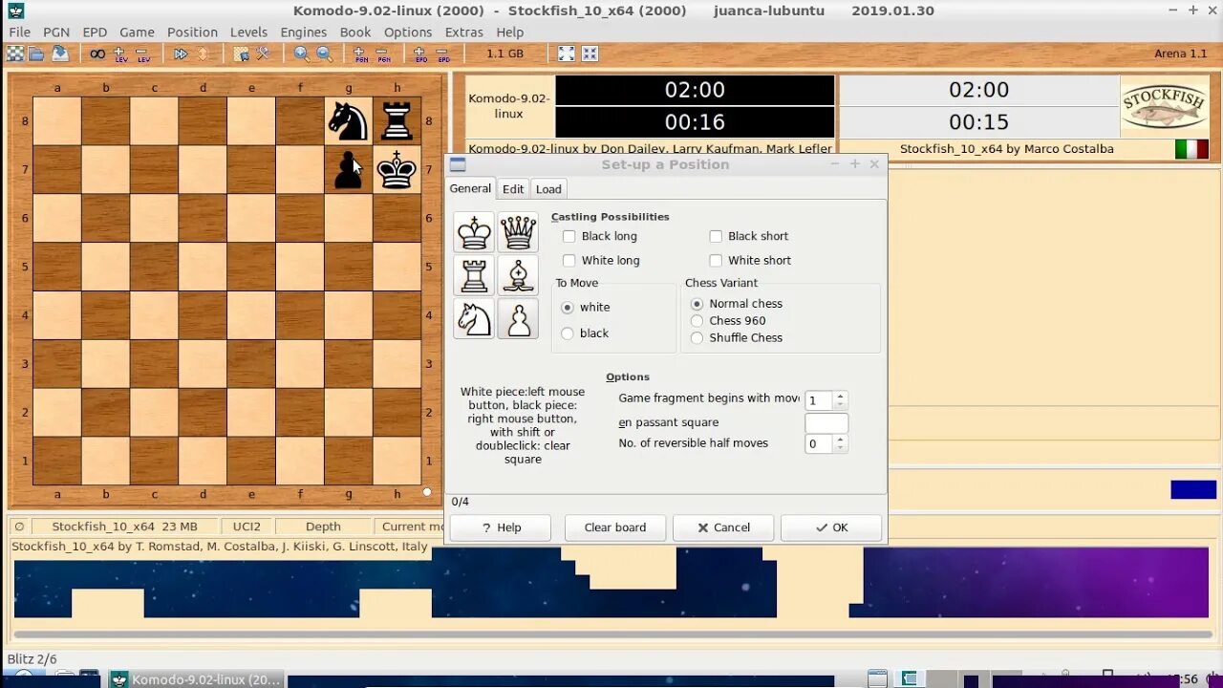The height and width of the screenshot is (688, 1223).
Task: Switch to the General tab
Action: pyautogui.click(x=470, y=188)
